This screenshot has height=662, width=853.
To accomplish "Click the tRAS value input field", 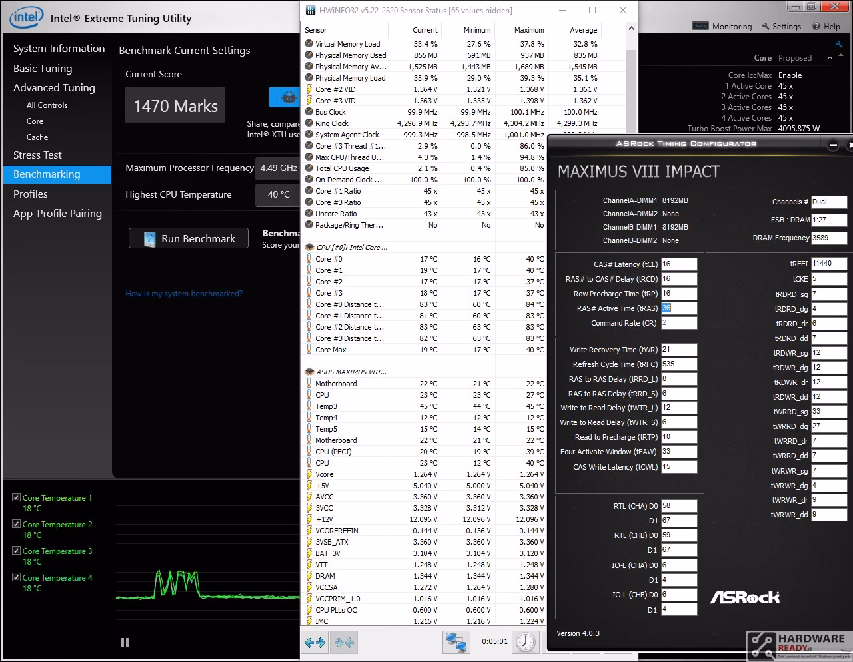I will 679,308.
